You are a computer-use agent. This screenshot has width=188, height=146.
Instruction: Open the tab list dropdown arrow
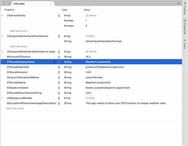pos(178,4)
